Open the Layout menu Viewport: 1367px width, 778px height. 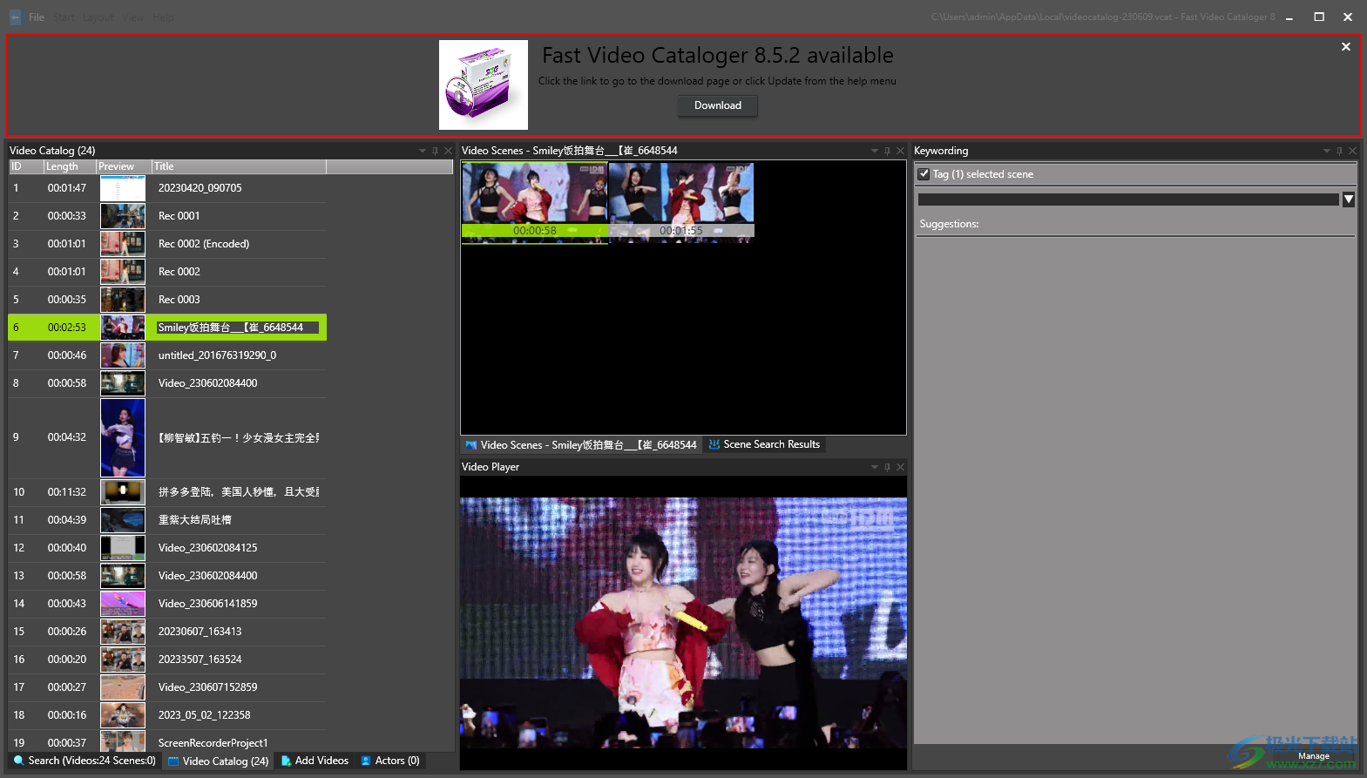tap(98, 17)
